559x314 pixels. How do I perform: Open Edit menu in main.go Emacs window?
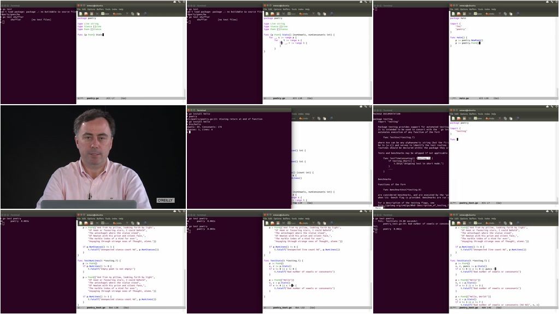457,9
